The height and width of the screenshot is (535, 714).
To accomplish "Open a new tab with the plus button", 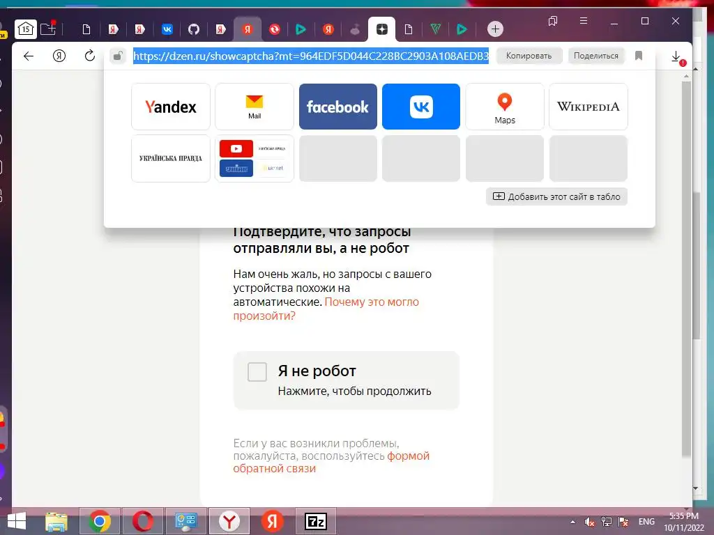I will (x=495, y=29).
